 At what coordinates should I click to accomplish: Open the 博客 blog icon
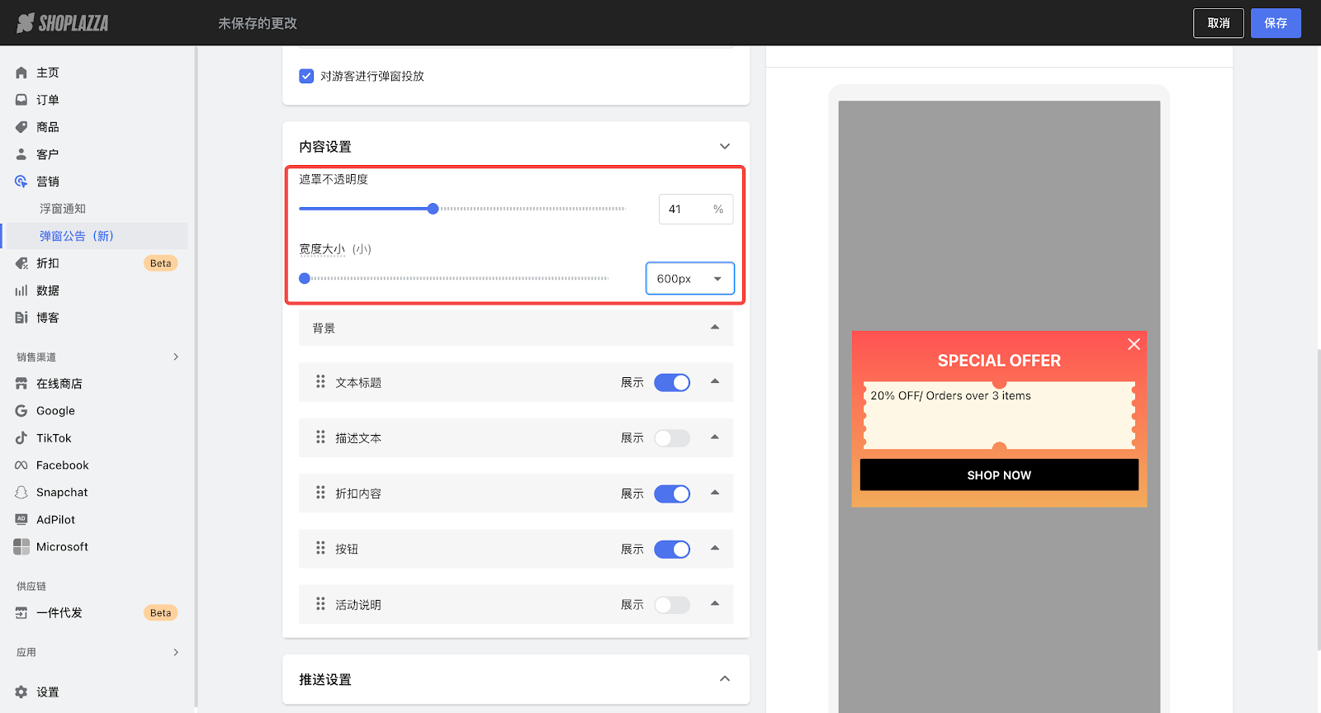(x=21, y=318)
